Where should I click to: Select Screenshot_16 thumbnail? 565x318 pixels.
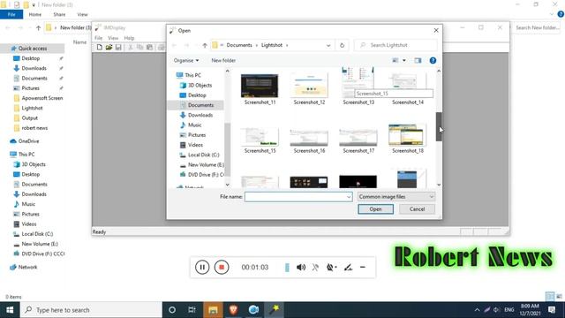coord(309,137)
